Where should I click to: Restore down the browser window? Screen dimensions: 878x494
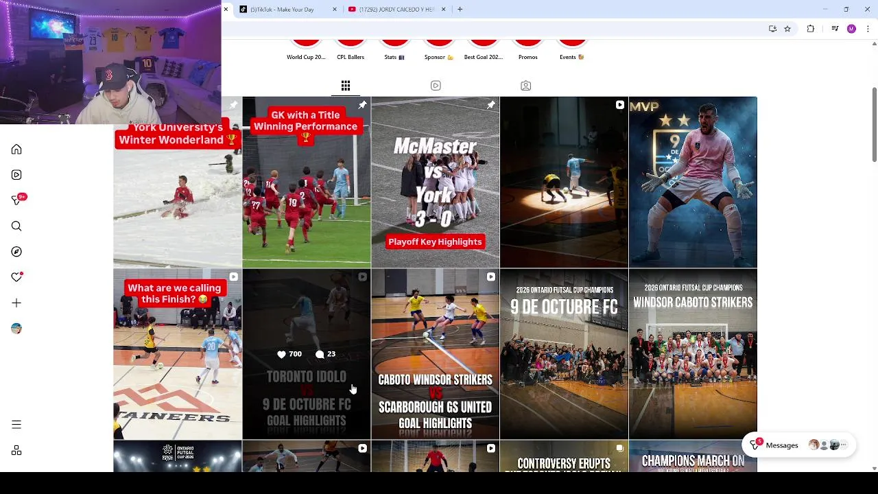(x=846, y=10)
